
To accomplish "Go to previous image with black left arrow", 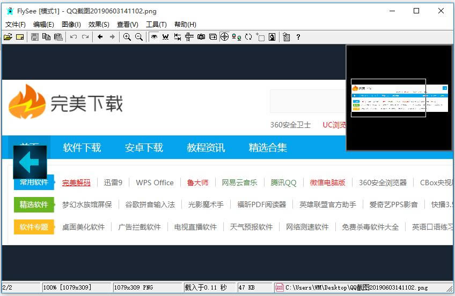I will [100, 37].
